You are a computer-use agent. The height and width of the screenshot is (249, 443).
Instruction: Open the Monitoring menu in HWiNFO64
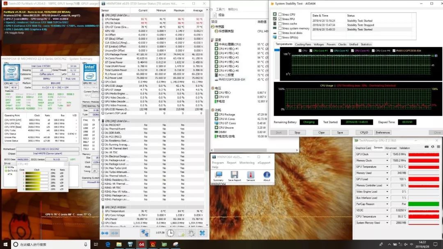247,163
